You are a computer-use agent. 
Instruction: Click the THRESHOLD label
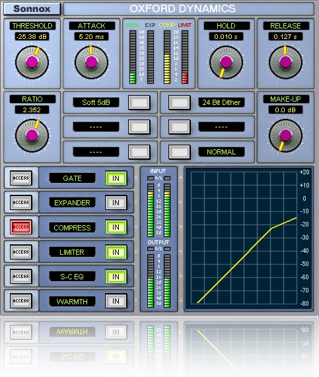coord(32,26)
